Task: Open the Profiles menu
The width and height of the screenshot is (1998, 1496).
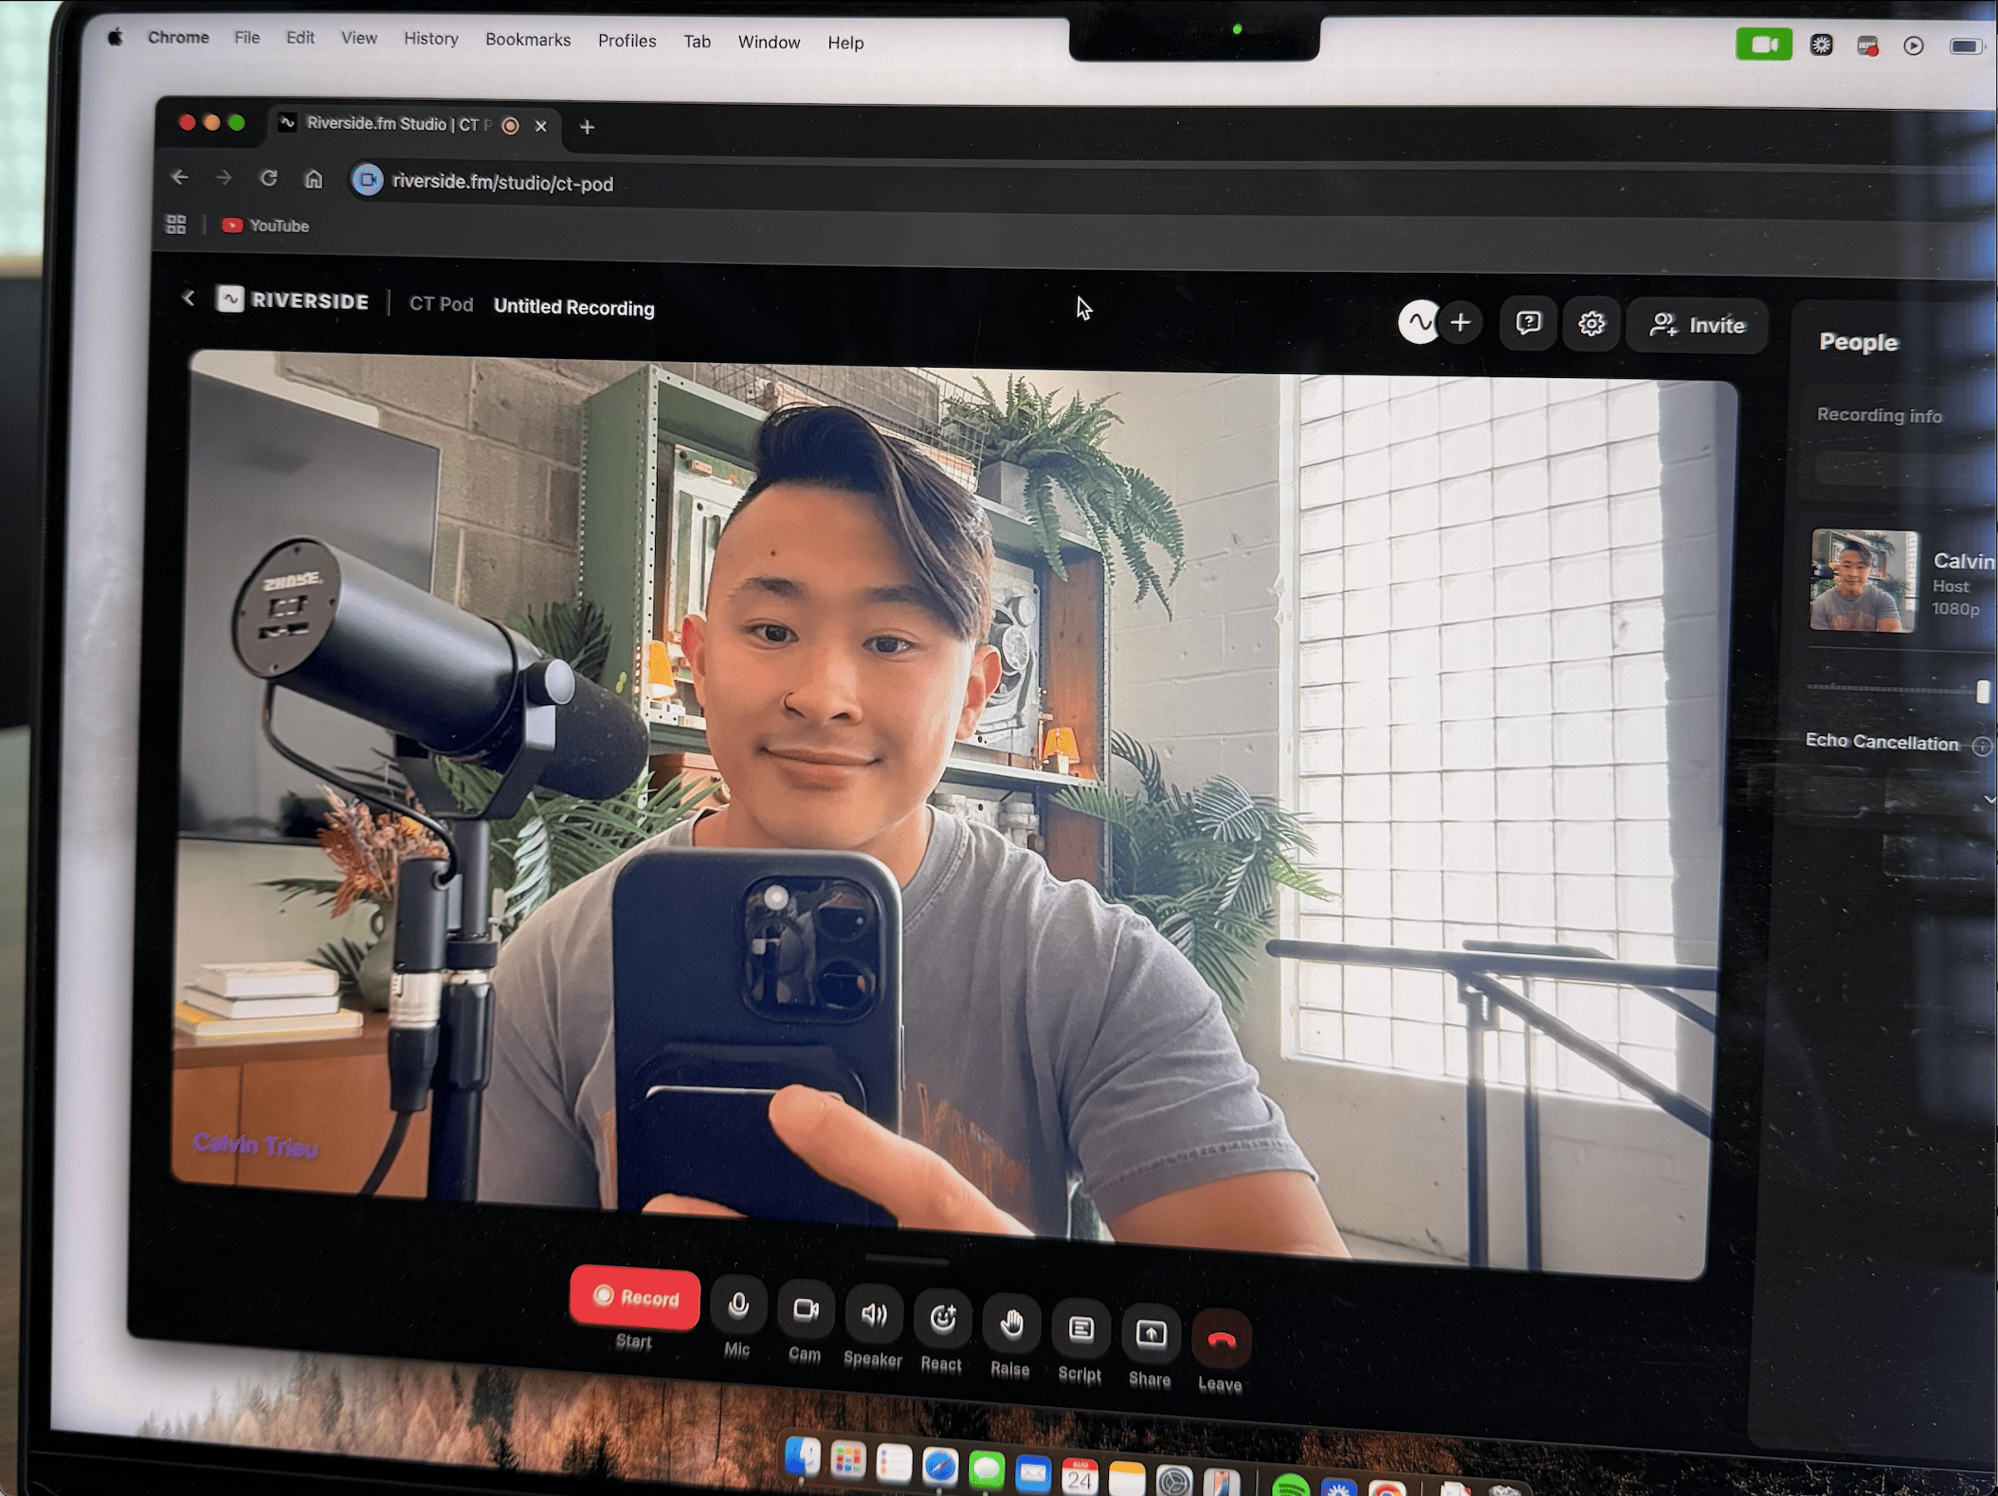Action: coord(627,41)
